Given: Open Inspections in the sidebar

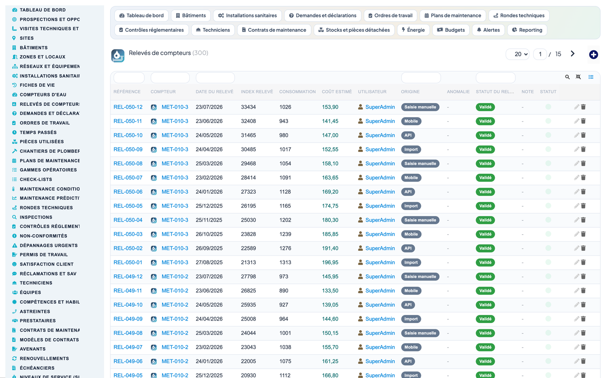Looking at the screenshot, I should (x=36, y=217).
